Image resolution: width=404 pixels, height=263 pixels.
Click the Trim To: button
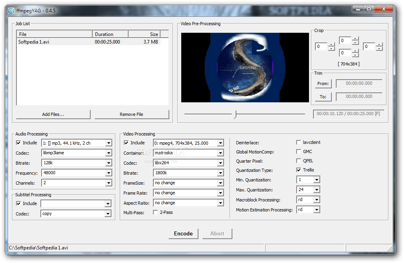(323, 97)
